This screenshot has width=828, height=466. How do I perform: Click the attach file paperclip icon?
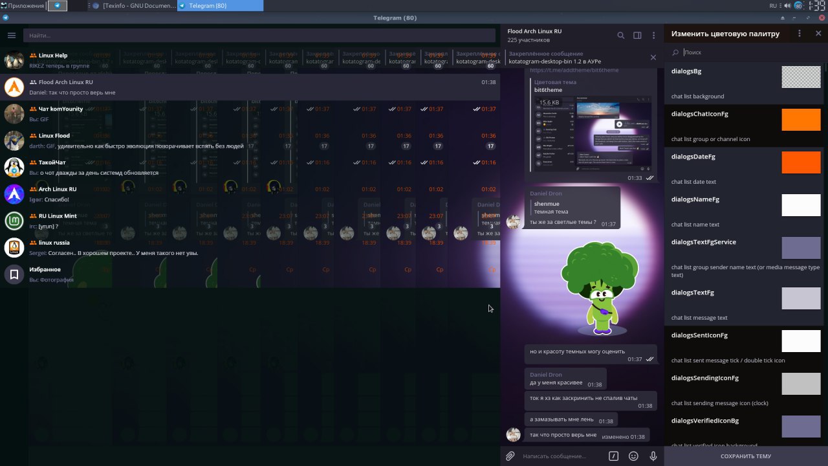click(510, 456)
